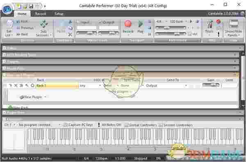The height and width of the screenshot is (162, 246).
Task: Go to Next set list item
Action: (x=23, y=34)
